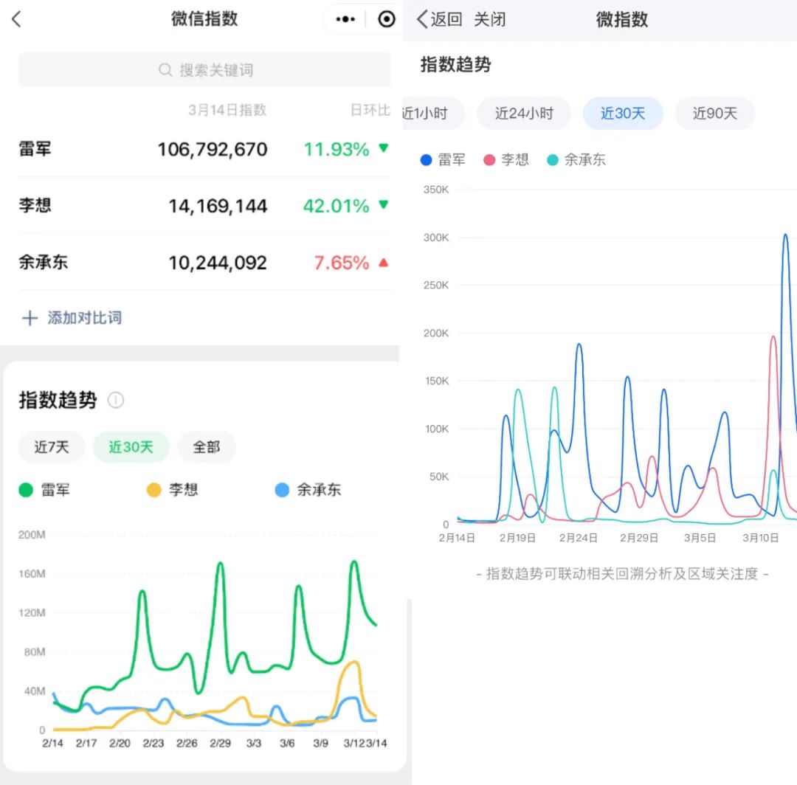Screen dimensions: 797x785
Task: Click the 指数趋势可联动相关回溯分析及区域关注度 note
Action: pos(622,574)
